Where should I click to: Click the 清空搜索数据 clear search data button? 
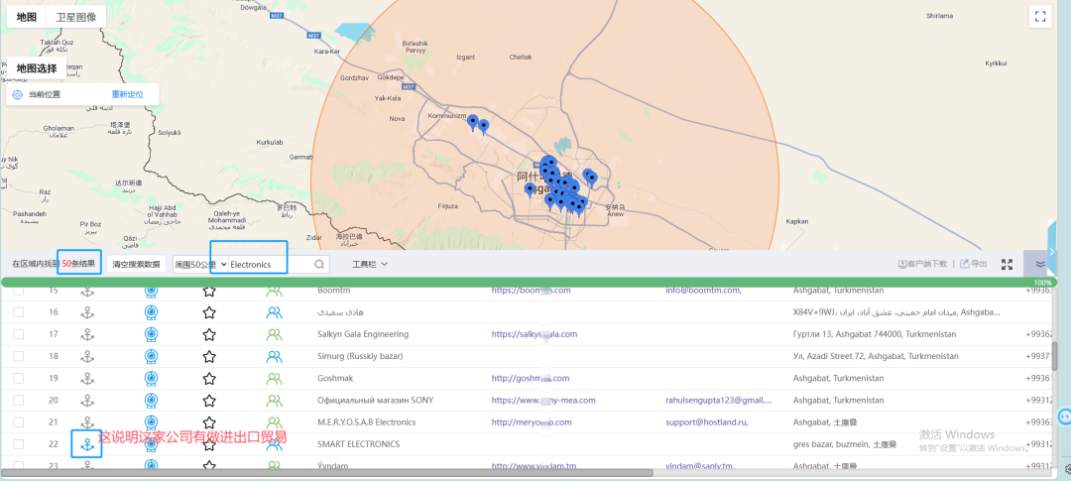(x=136, y=265)
